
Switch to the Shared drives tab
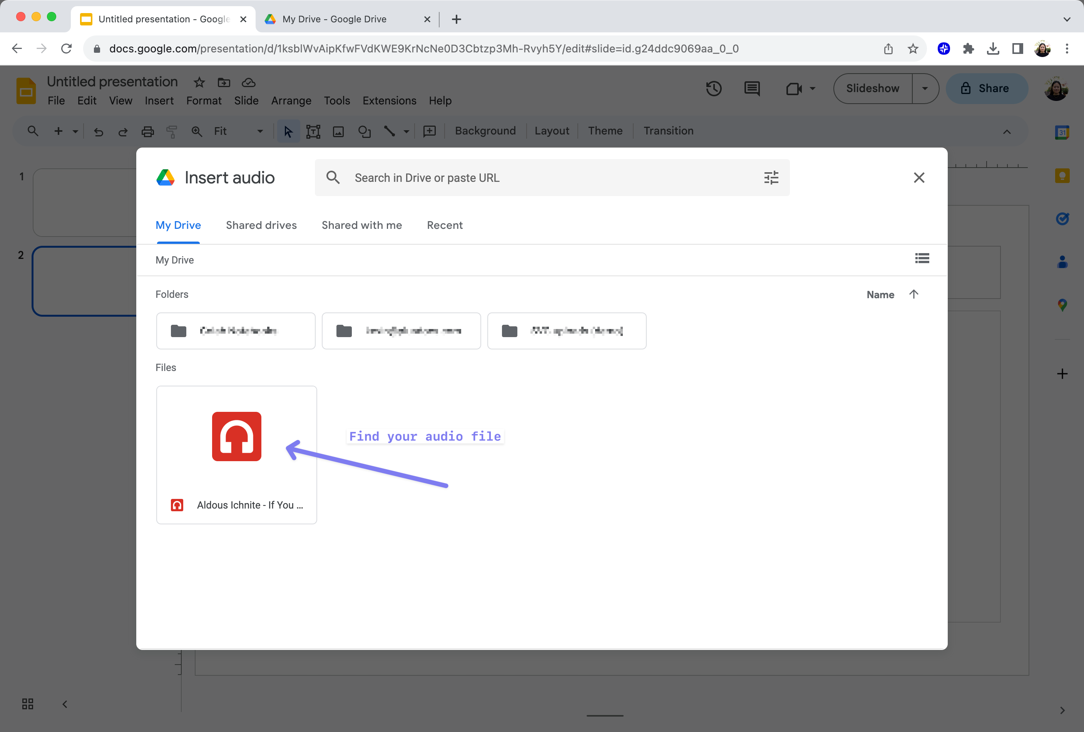click(x=261, y=225)
